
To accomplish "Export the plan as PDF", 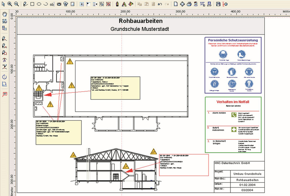I will point(197,4).
